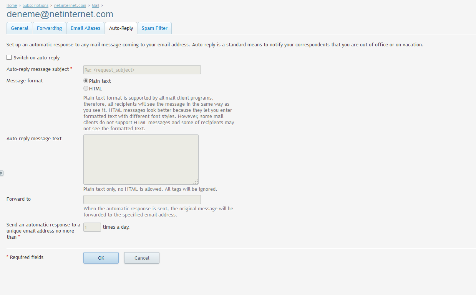This screenshot has height=295, width=476.
Task: Click the times a day number field
Action: 92,227
